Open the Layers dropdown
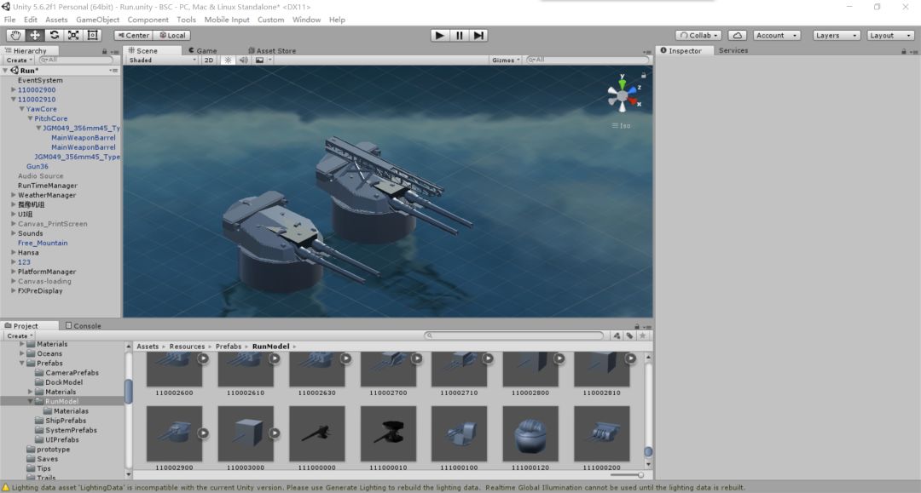921x493 pixels. tap(836, 35)
